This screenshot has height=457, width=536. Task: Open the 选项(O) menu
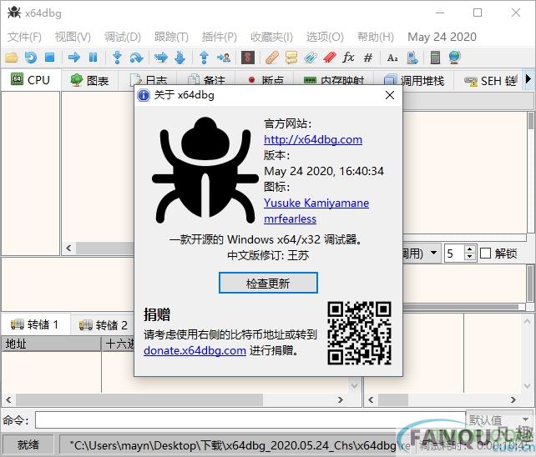click(325, 37)
